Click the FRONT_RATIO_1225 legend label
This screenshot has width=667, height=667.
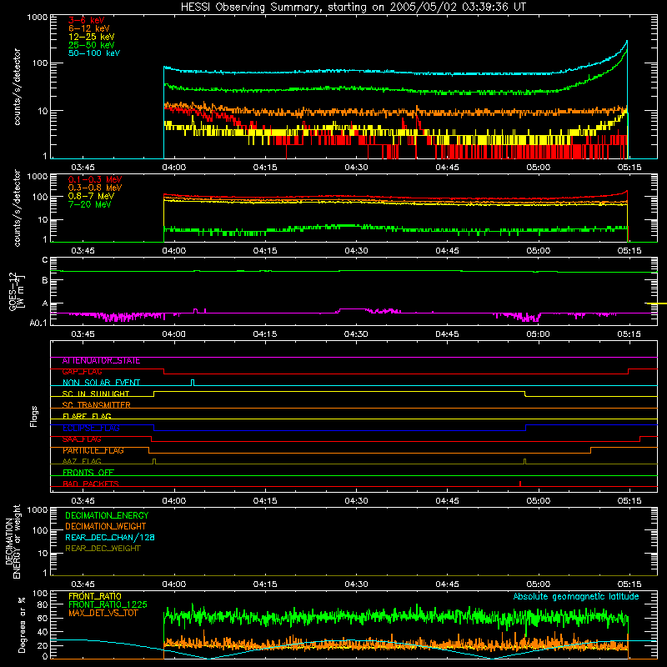108,604
